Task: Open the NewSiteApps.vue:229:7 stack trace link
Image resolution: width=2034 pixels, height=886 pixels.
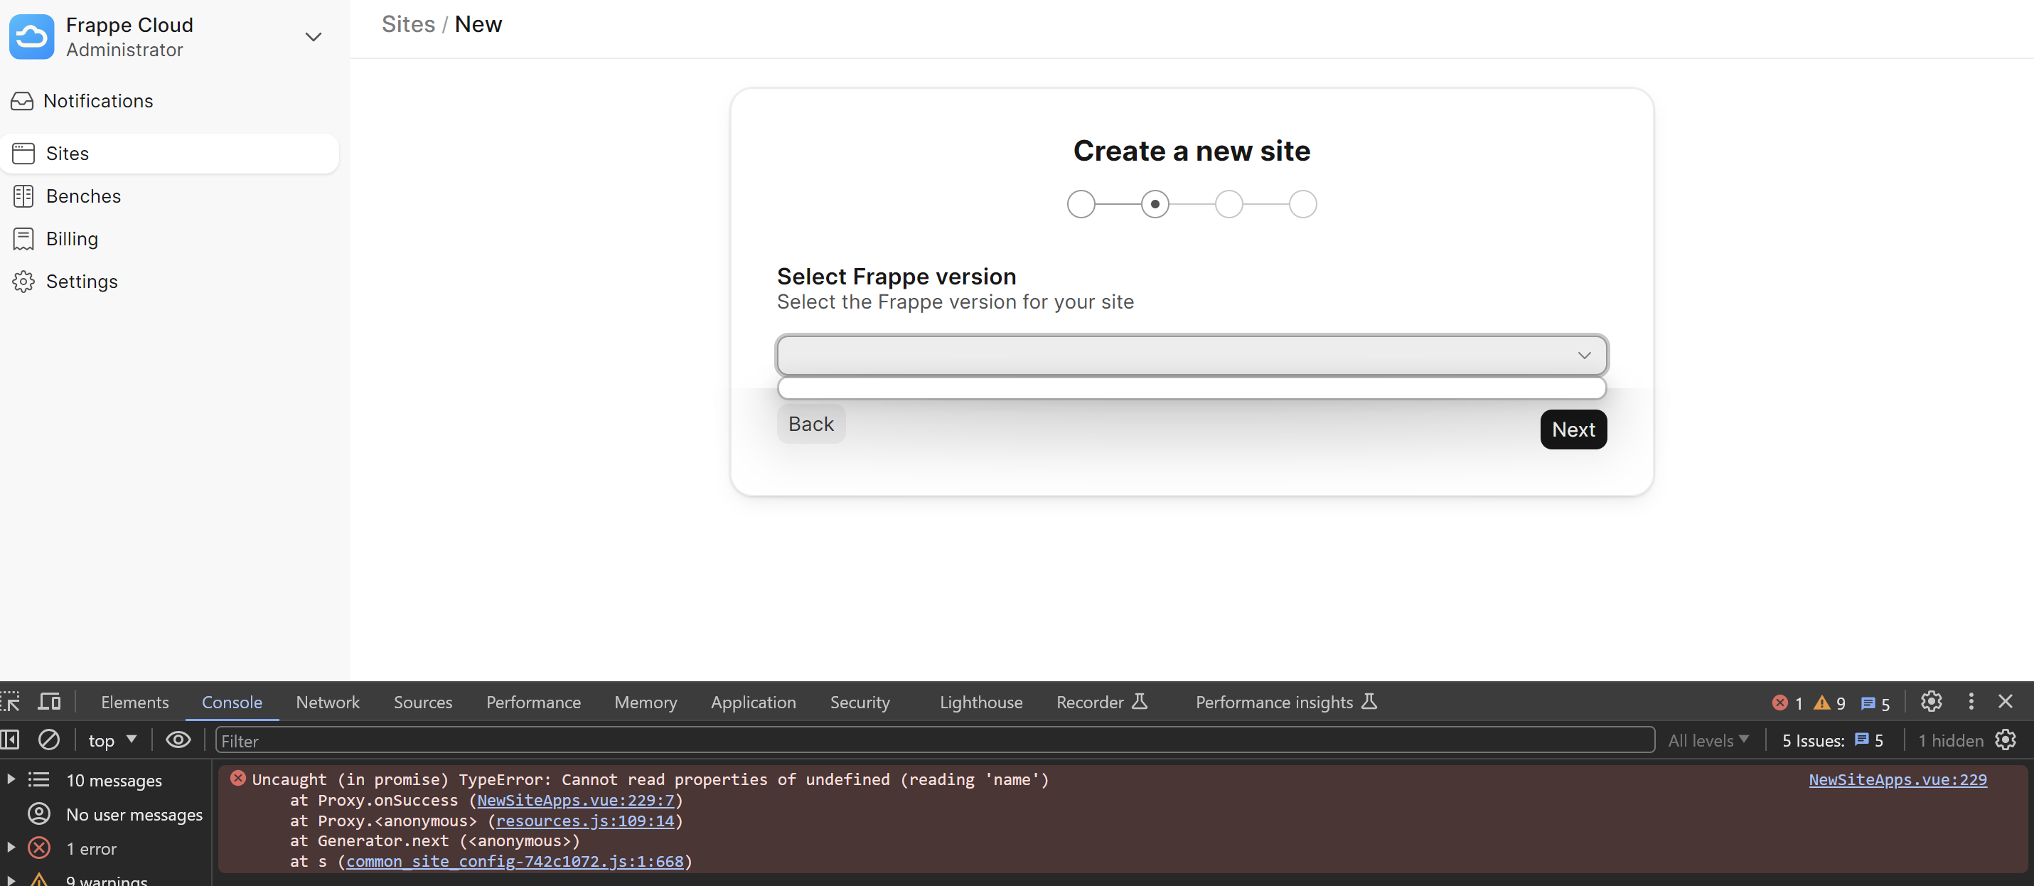Action: [x=576, y=800]
